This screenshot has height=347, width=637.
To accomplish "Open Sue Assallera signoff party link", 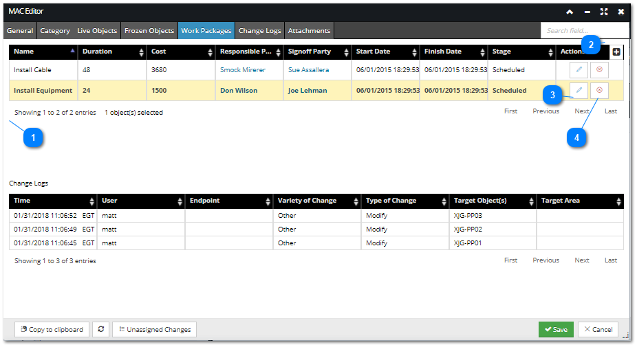I will point(308,70).
